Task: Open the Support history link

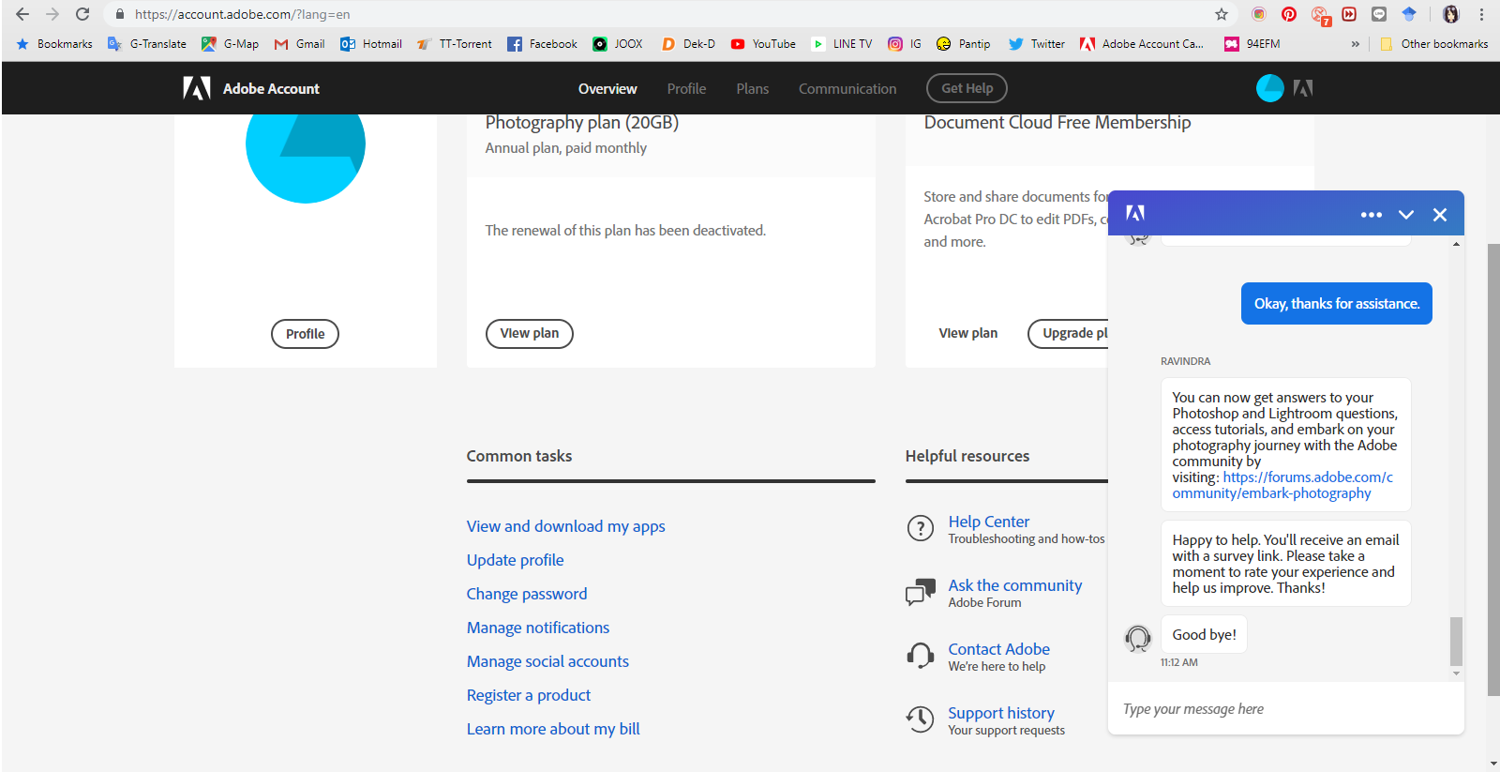Action: pos(1001,713)
